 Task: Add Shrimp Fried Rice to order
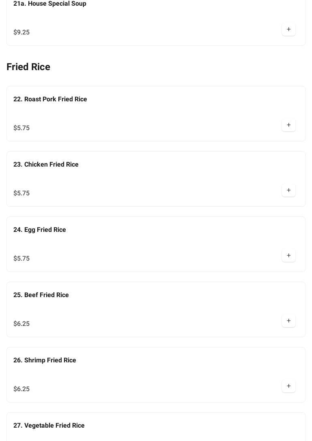288,386
